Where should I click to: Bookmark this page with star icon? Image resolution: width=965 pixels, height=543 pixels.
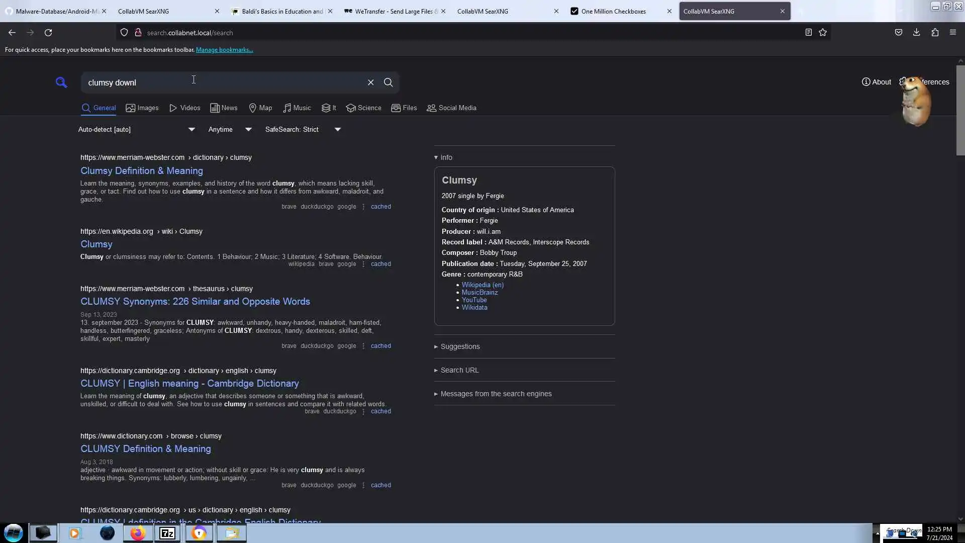823,33
